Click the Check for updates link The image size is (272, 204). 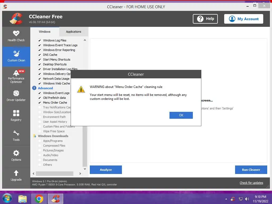(251, 183)
